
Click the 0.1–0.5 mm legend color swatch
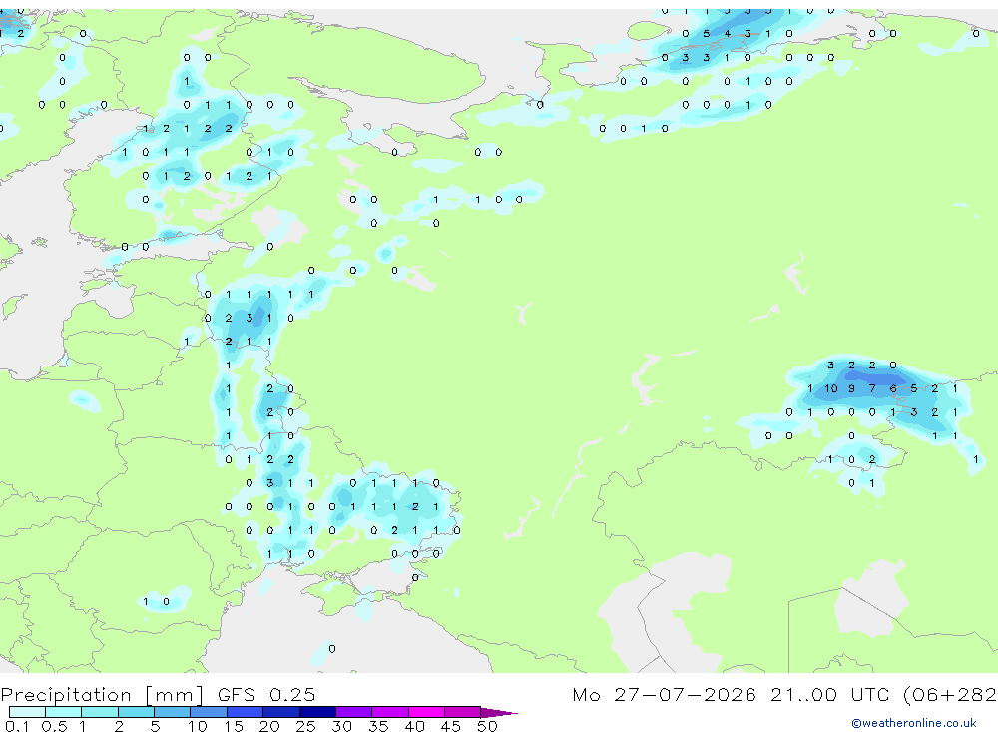point(27,712)
